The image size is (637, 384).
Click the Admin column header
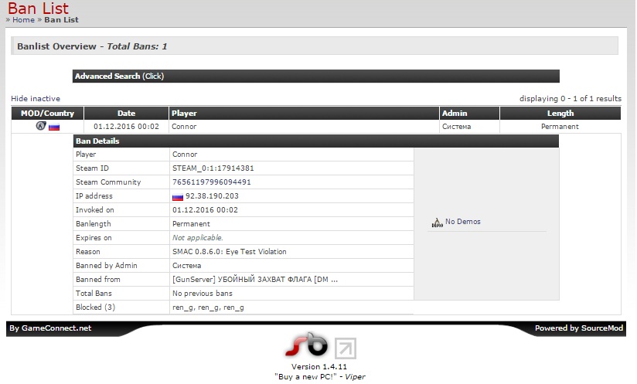[x=454, y=114]
